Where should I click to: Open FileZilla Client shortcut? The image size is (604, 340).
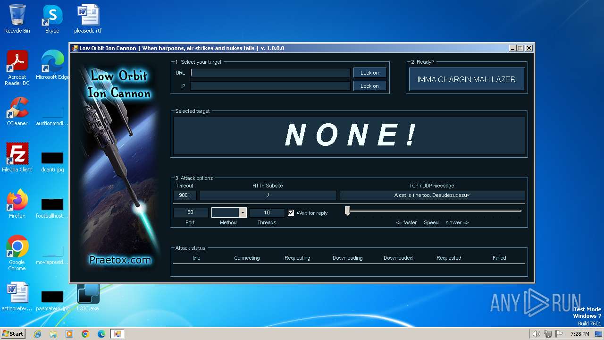tap(17, 158)
